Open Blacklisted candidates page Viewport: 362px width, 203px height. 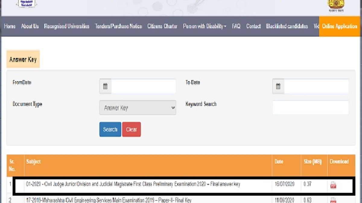(x=287, y=26)
